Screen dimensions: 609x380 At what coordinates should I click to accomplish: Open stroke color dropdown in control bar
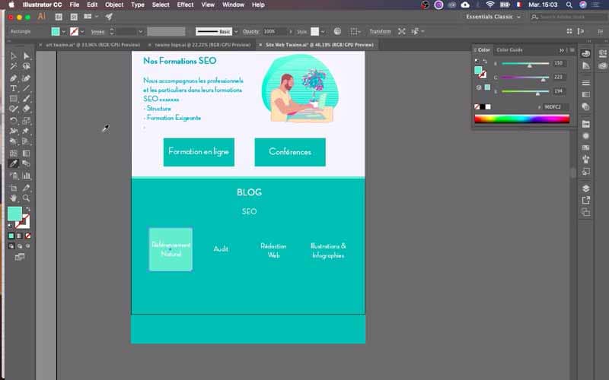coord(82,31)
